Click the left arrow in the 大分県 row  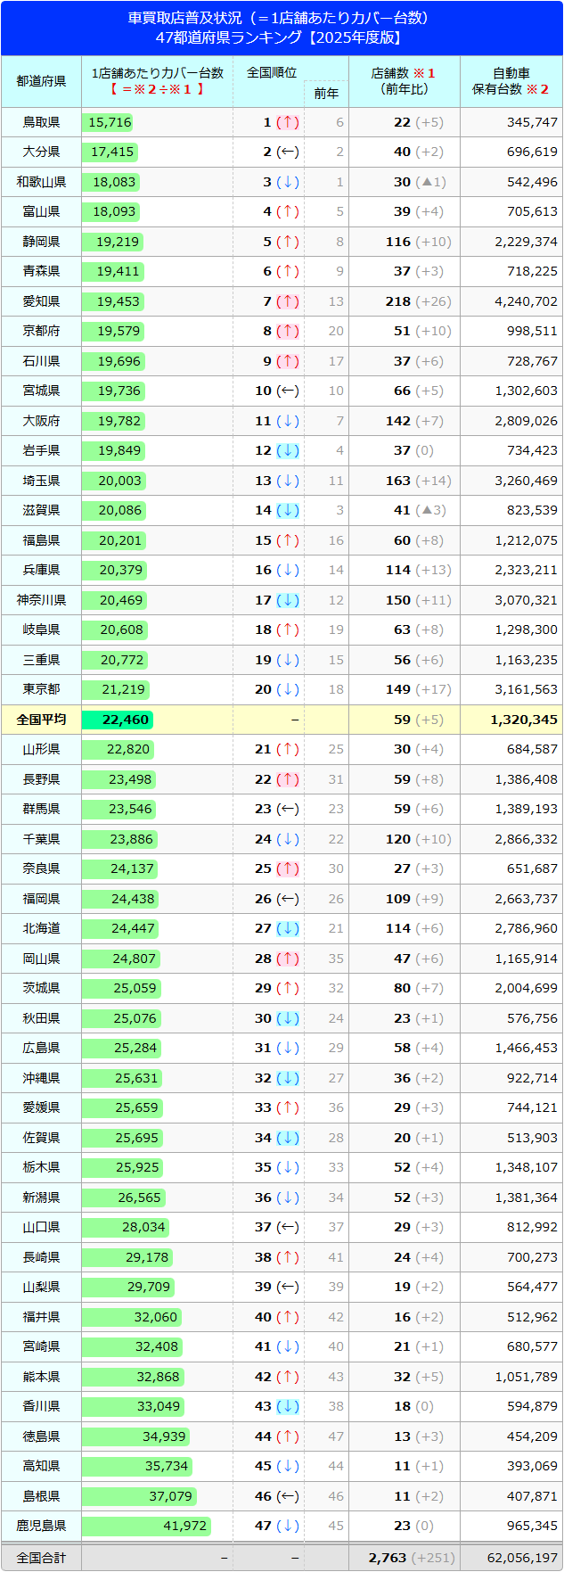coord(288,152)
